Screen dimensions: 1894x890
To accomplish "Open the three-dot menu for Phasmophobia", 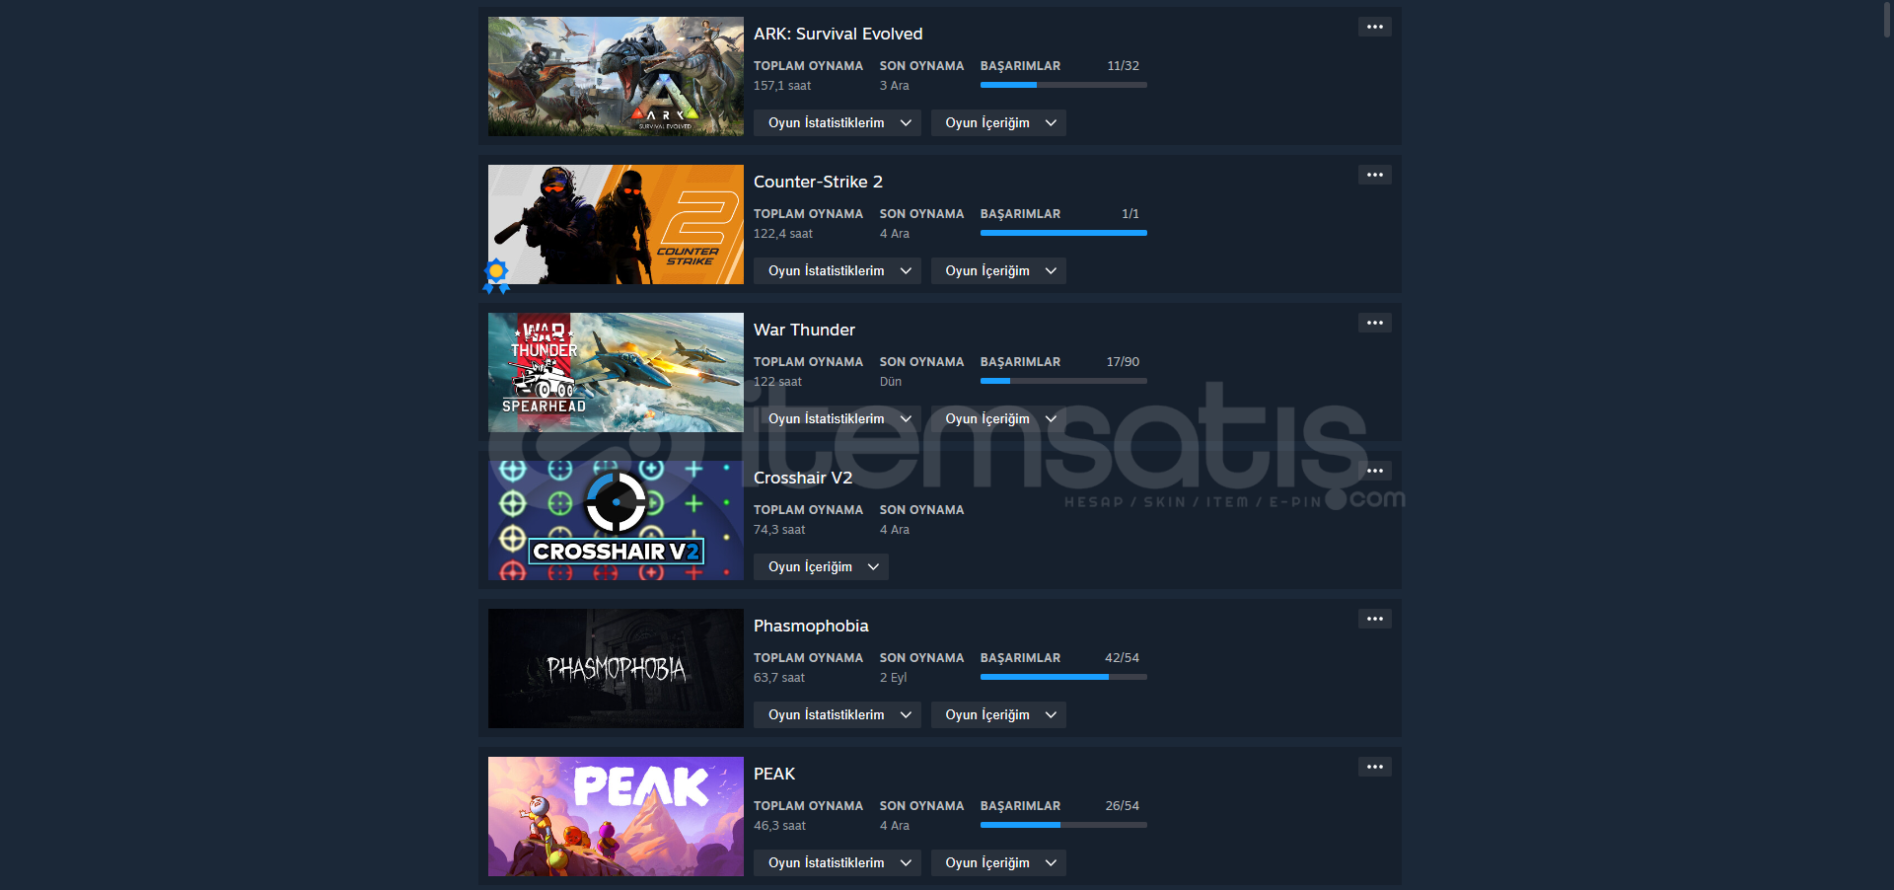I will [x=1374, y=619].
